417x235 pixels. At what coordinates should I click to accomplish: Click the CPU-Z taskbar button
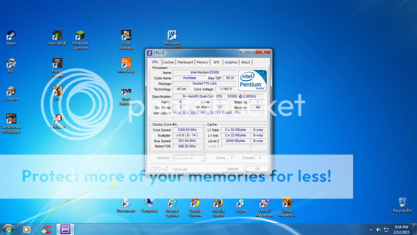point(65,229)
